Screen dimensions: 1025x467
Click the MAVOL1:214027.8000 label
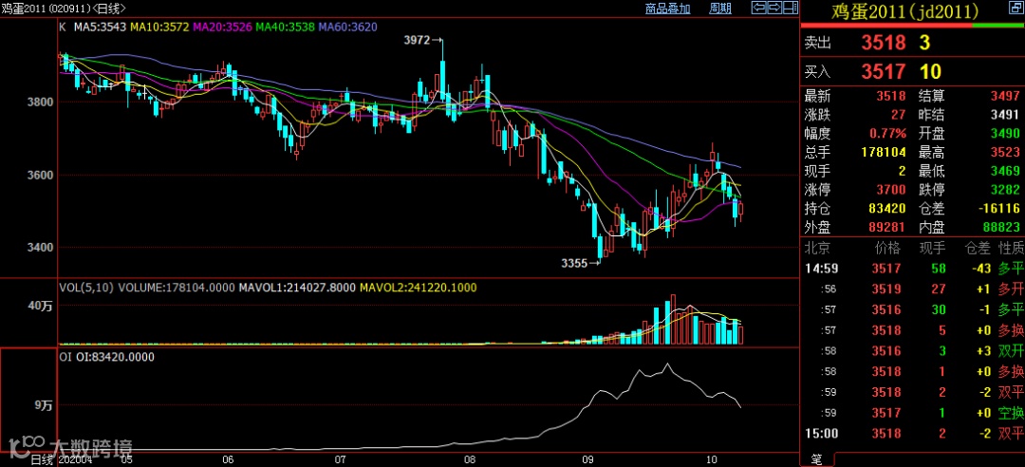click(x=297, y=288)
